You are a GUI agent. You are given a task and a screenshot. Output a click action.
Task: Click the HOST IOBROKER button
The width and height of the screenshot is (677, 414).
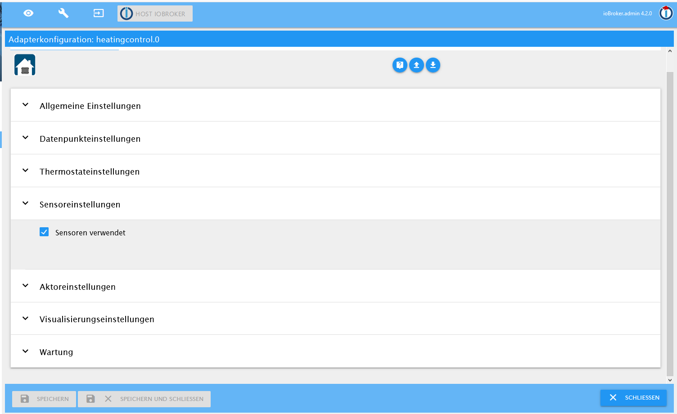(155, 13)
